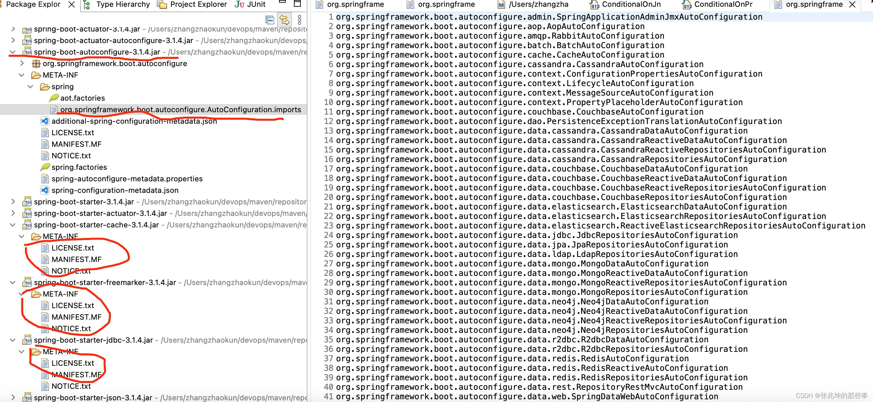873x402 pixels.
Task: Click additional-spring-configuration-metadata.json file icon
Action: pos(44,121)
